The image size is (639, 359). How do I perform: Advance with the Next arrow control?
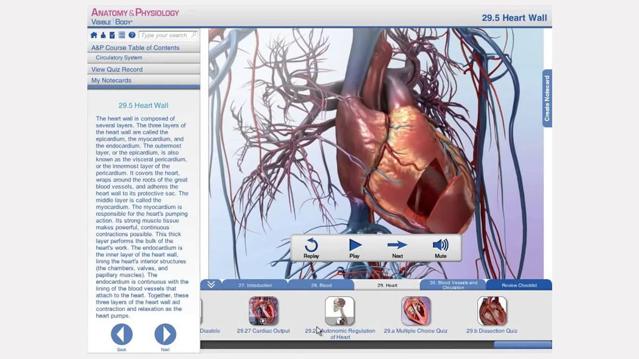click(x=397, y=245)
